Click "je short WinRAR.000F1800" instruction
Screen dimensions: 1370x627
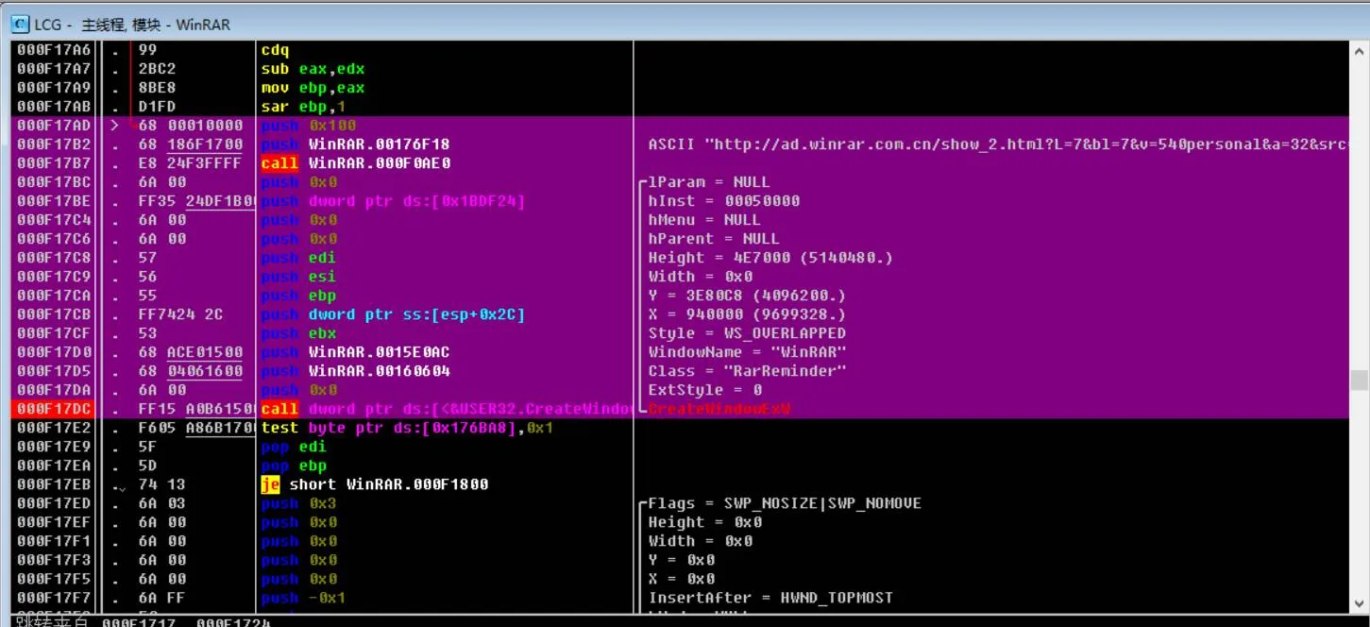click(374, 484)
